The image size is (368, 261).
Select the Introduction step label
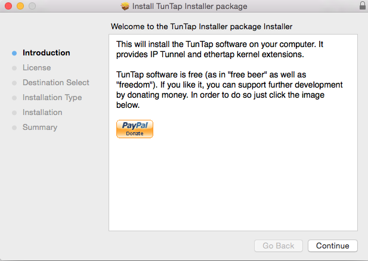47,53
